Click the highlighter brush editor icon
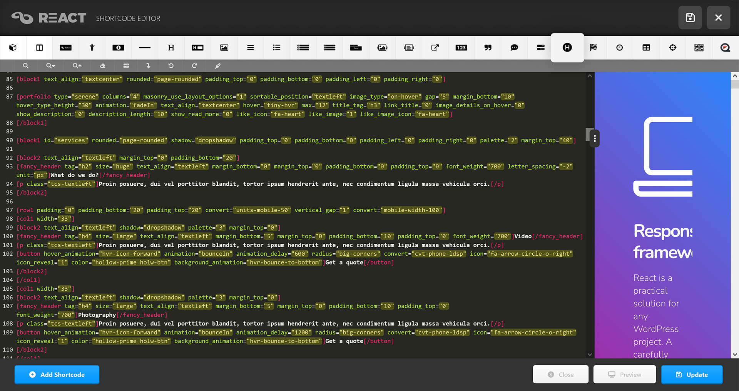 pyautogui.click(x=217, y=66)
